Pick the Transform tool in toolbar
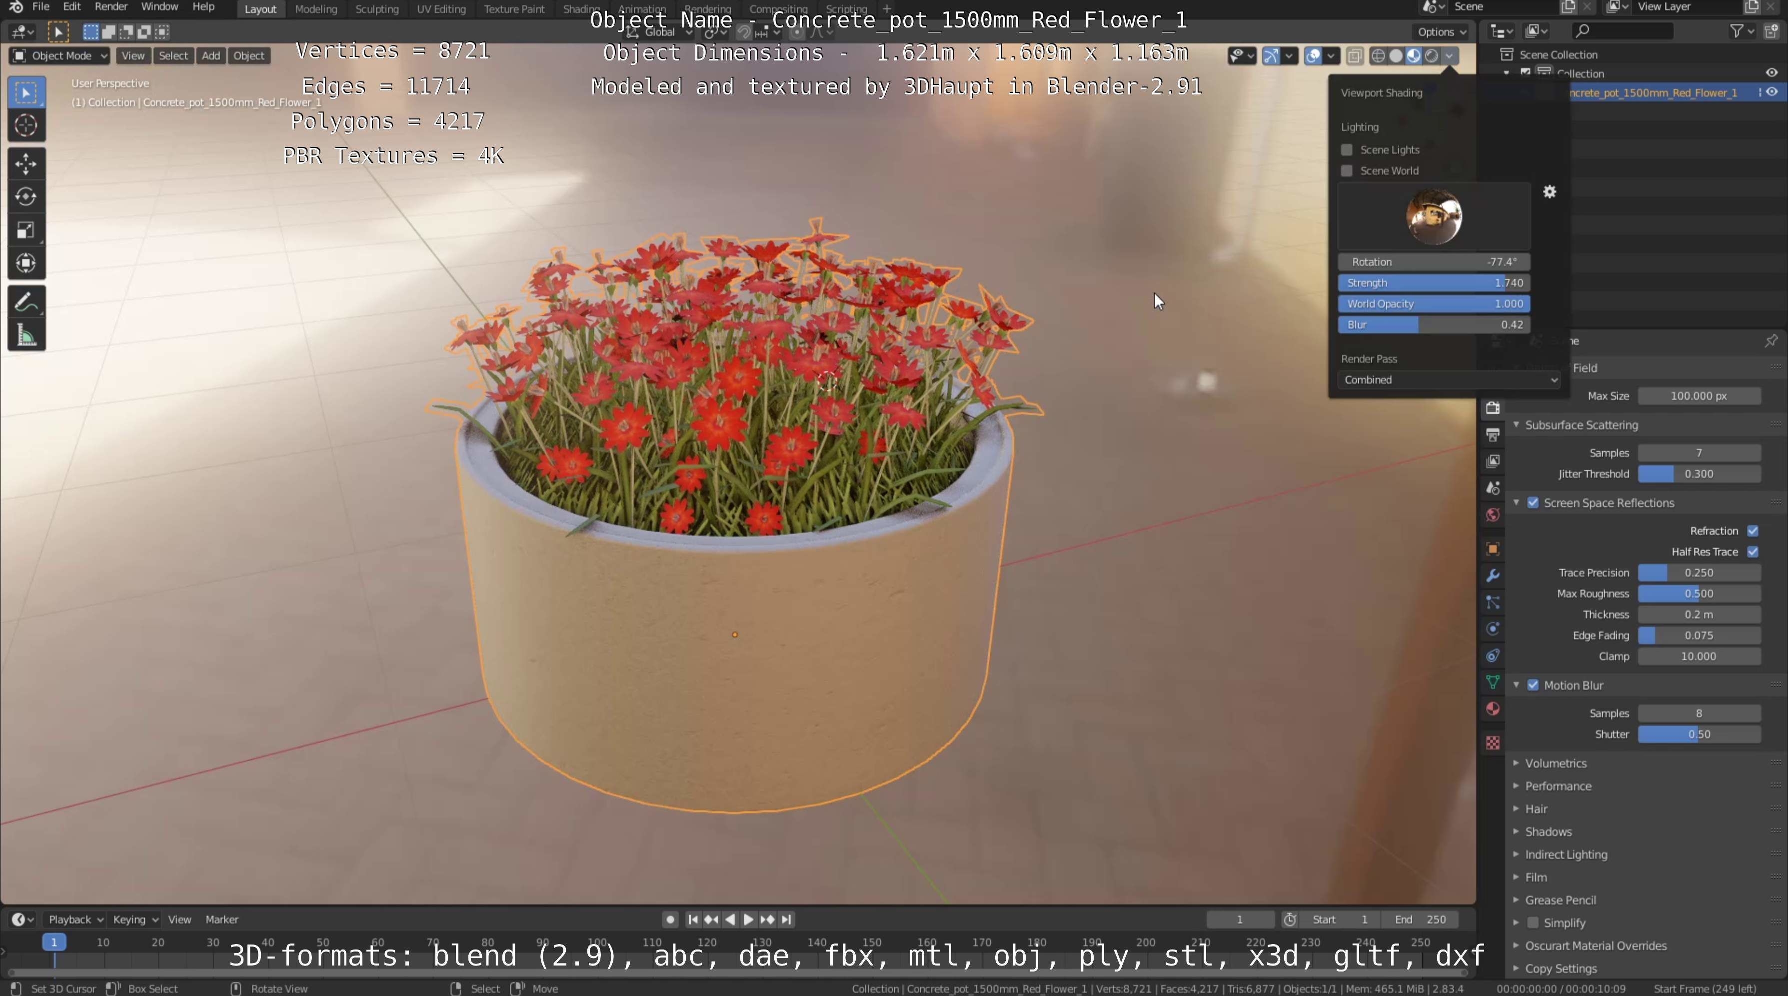This screenshot has height=996, width=1788. point(26,263)
